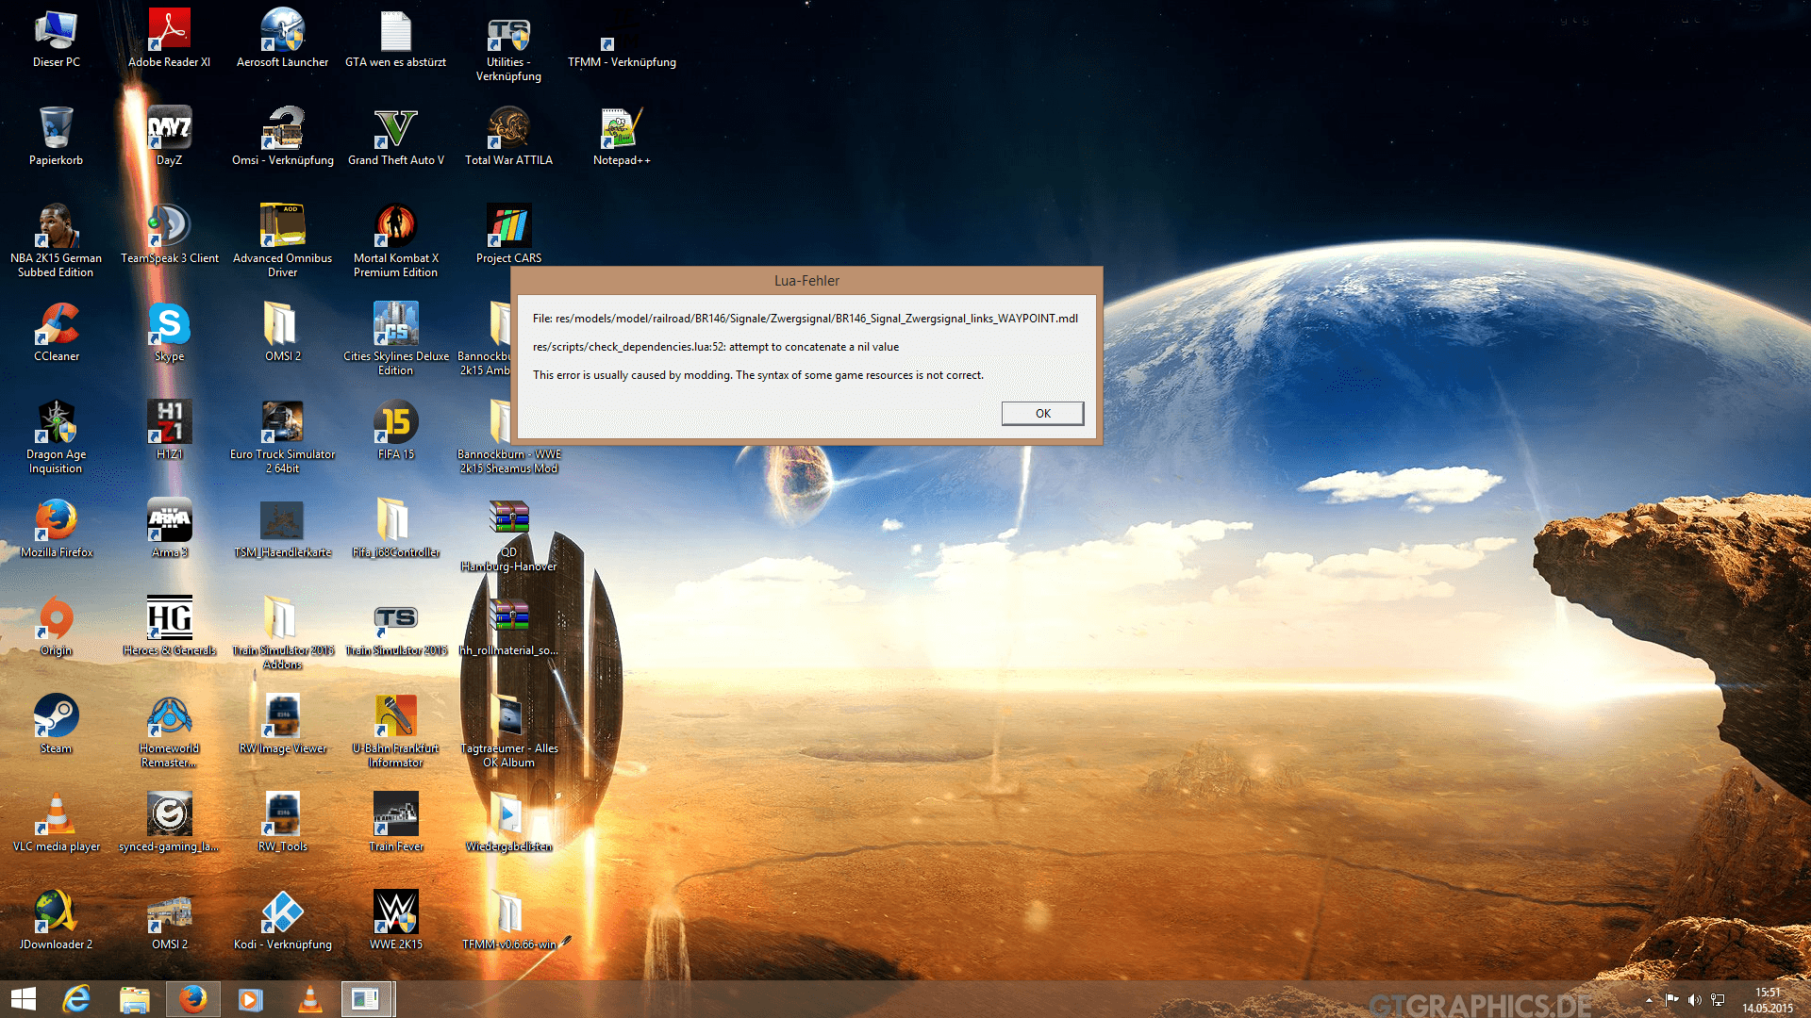Open File Explorer from the taskbar

coord(135,999)
